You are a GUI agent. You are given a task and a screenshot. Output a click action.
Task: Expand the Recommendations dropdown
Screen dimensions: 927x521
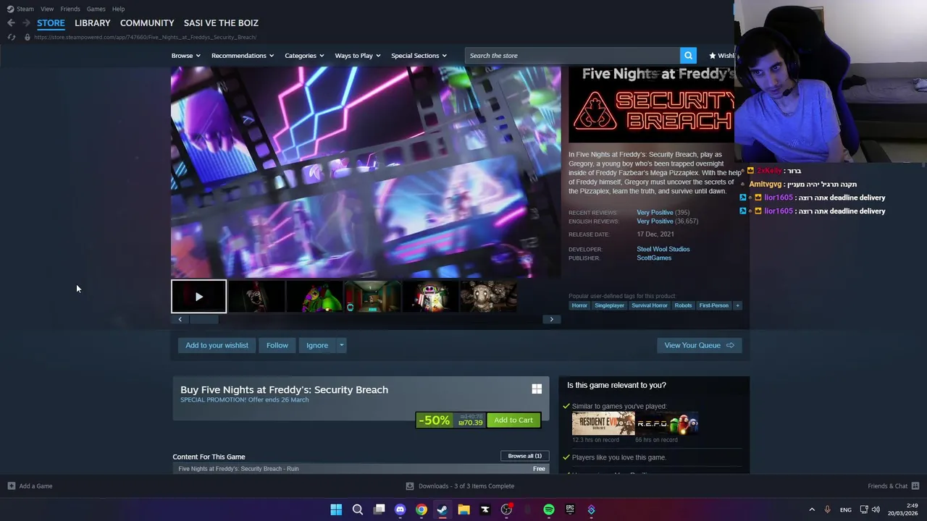[243, 56]
